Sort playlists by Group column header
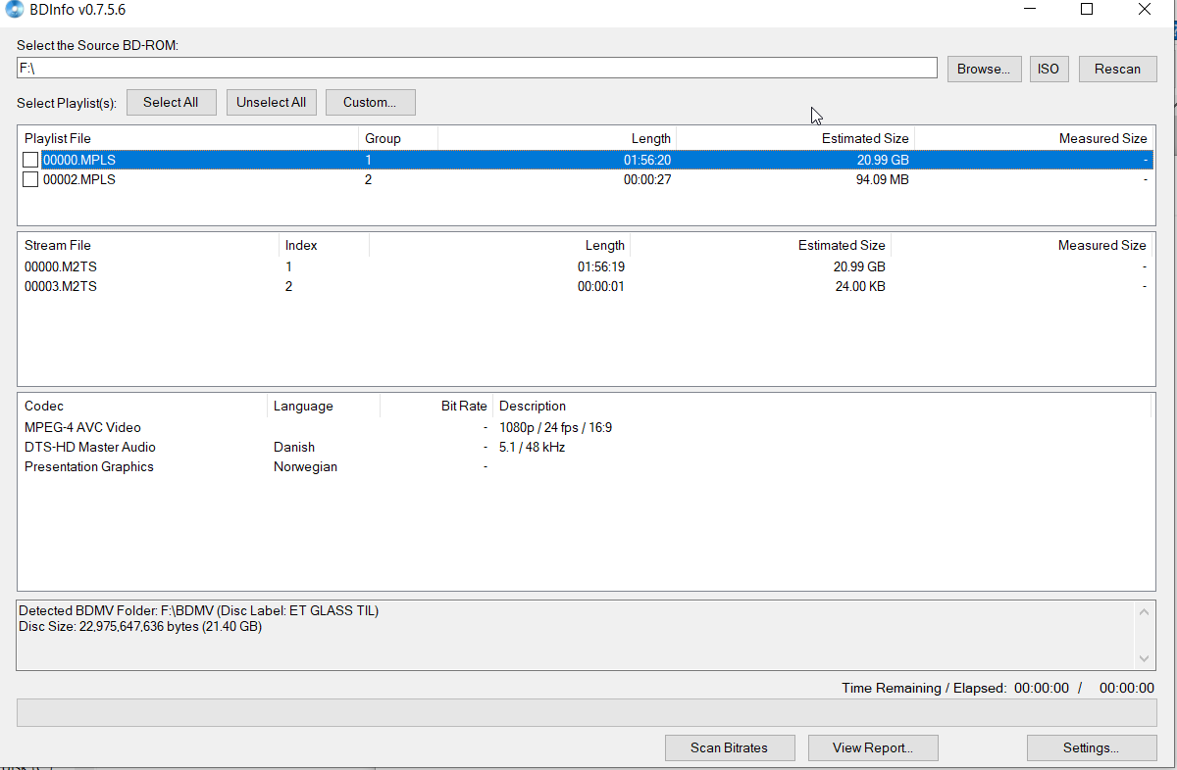Screen dimensions: 1177x770 tap(398, 138)
